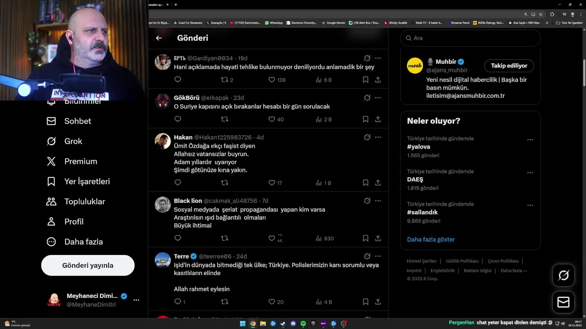This screenshot has height=329, width=586.
Task: Go to Premium in the sidebar
Action: (x=71, y=161)
